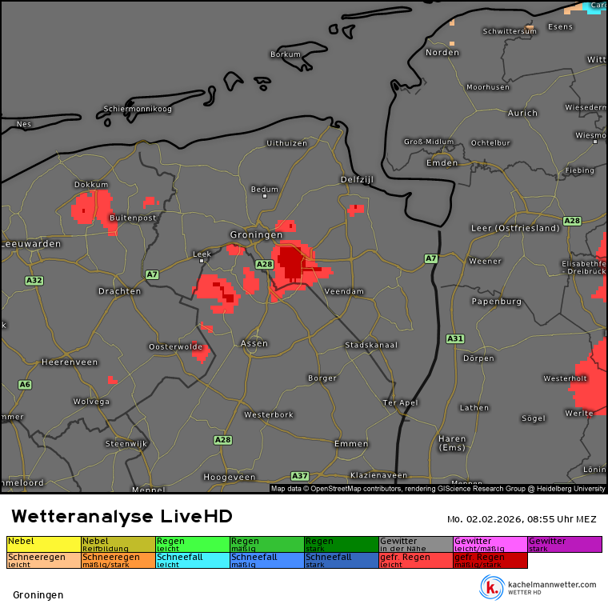
Task: Select the Schneefall leicht legend swatch
Action: coord(193,560)
